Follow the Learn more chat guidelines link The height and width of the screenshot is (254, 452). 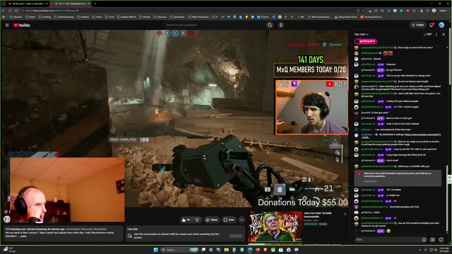point(370,181)
